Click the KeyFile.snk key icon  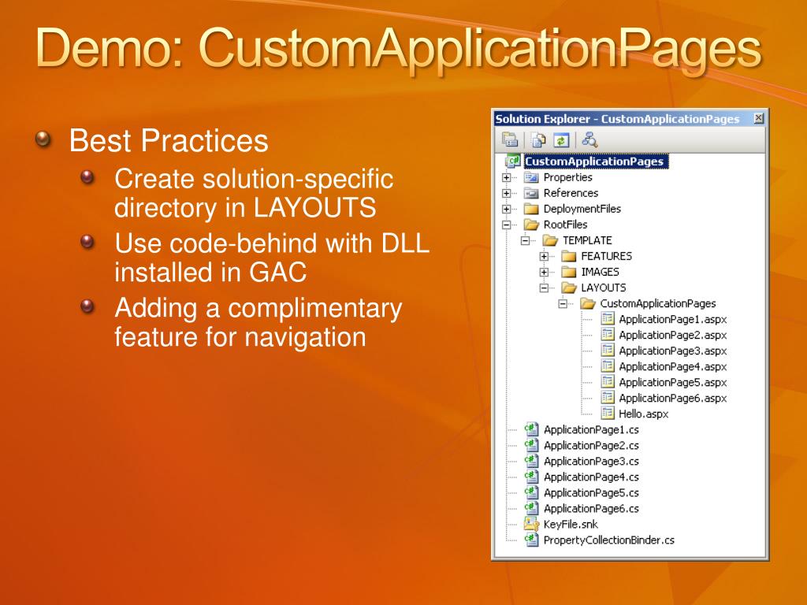[x=531, y=524]
